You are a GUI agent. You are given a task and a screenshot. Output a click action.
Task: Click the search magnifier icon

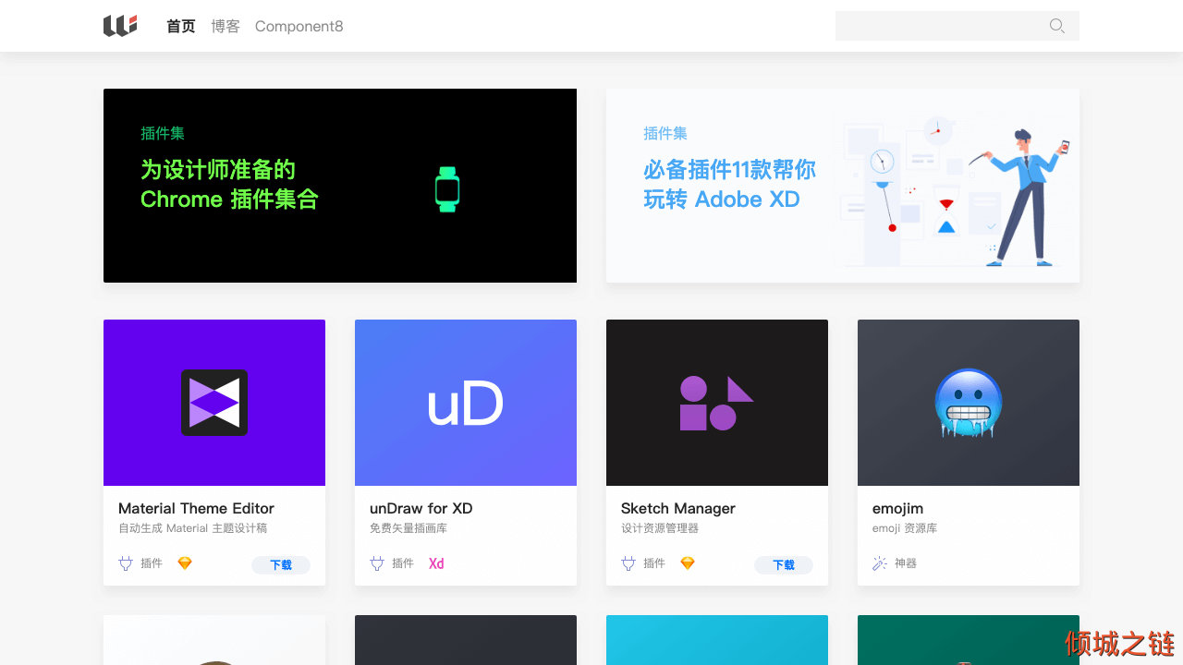pyautogui.click(x=1057, y=26)
